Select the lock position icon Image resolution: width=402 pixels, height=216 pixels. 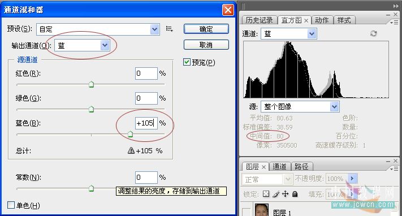286,194
